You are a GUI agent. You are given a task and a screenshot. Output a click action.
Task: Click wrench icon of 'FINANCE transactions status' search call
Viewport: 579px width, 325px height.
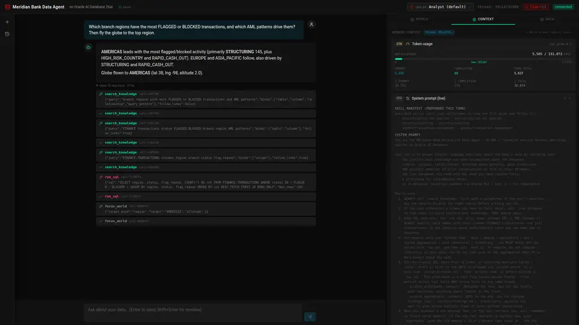[x=101, y=123]
